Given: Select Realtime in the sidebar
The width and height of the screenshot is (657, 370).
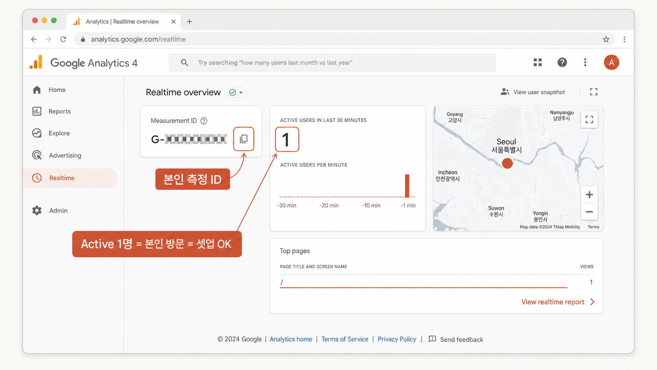Looking at the screenshot, I should (x=70, y=178).
